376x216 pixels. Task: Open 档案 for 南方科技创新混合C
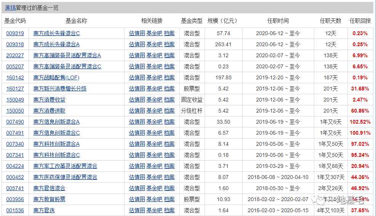[169, 155]
